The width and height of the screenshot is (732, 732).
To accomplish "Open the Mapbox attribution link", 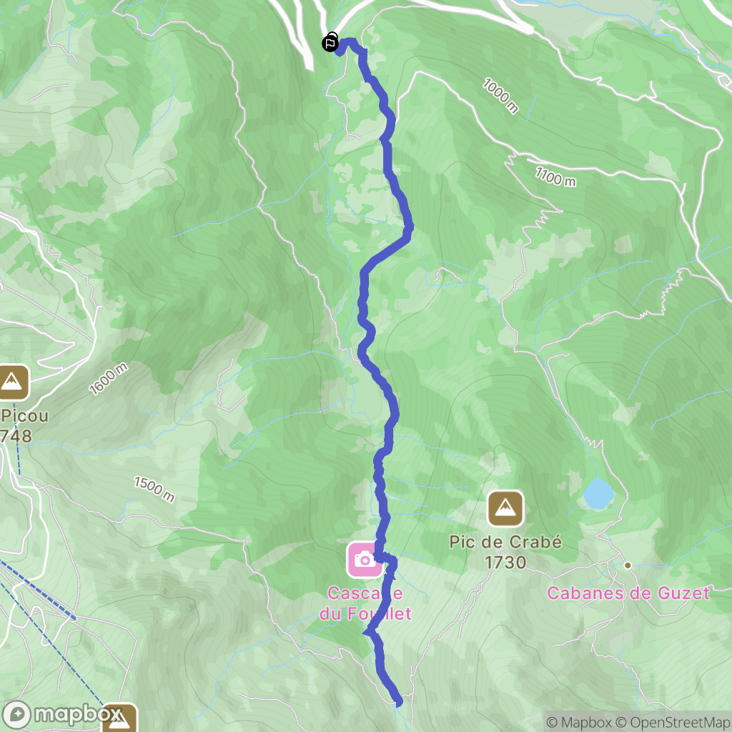I will click(x=579, y=722).
